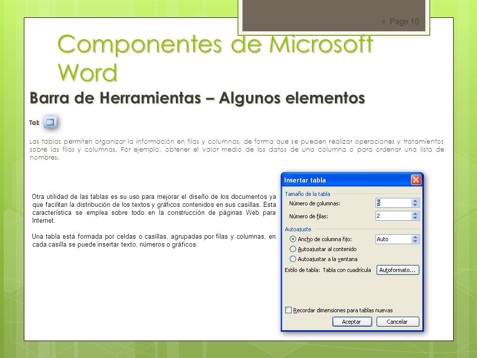Click the Autoajuste section heading

(x=298, y=229)
